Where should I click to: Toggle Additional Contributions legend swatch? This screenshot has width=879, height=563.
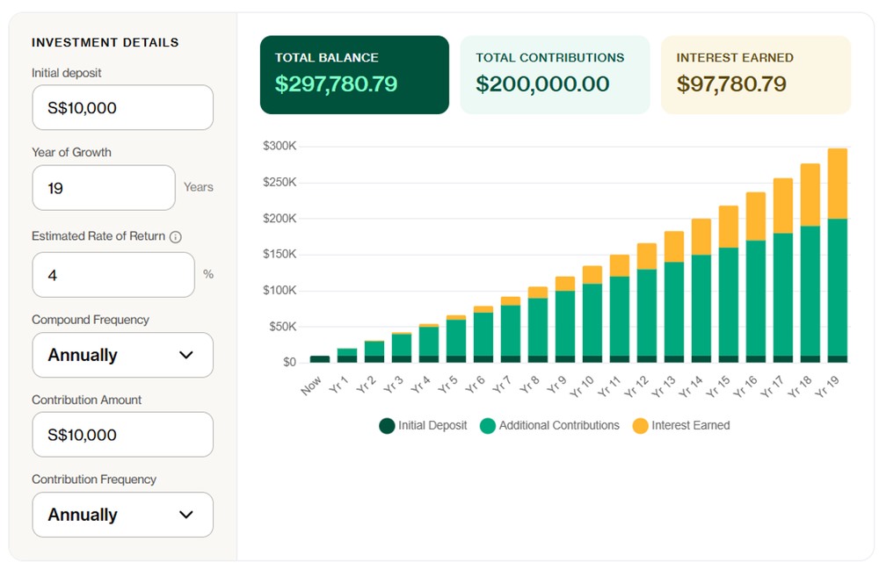pos(488,426)
